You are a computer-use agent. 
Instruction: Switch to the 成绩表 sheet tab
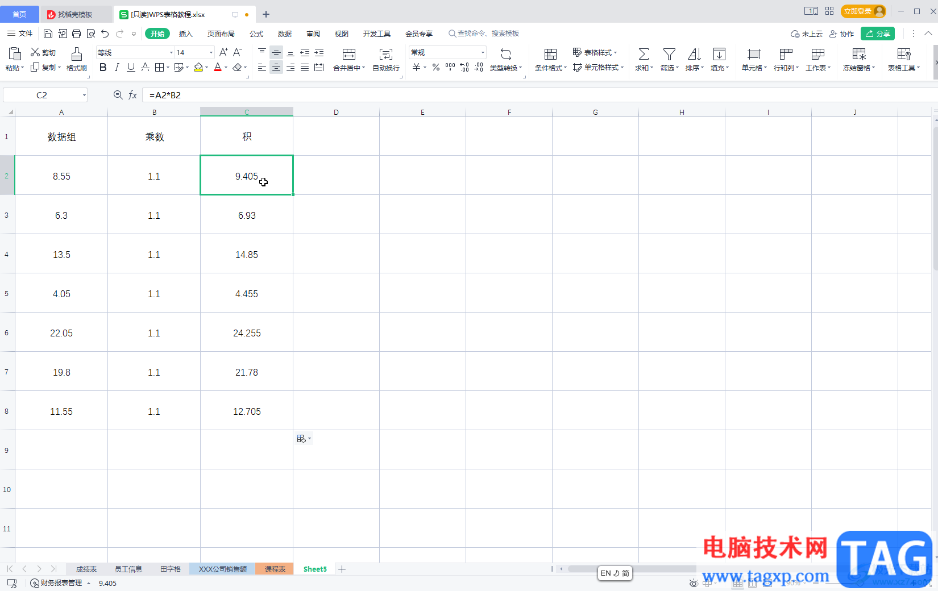coord(86,569)
